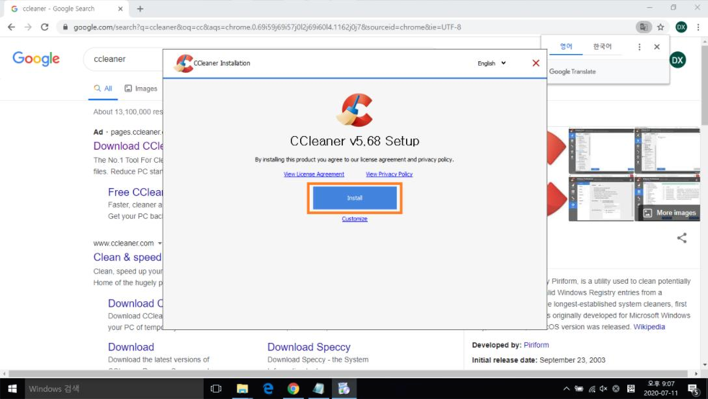Image resolution: width=708 pixels, height=399 pixels.
Task: Open Task View on taskbar
Action: pyautogui.click(x=216, y=389)
